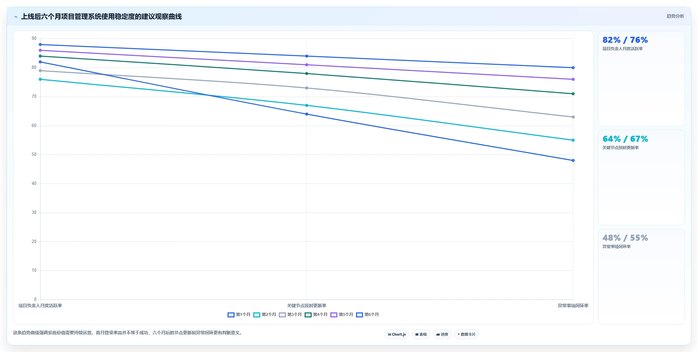
Task: Click the green point at 项目负责人月度活跃率
Action: click(x=40, y=56)
